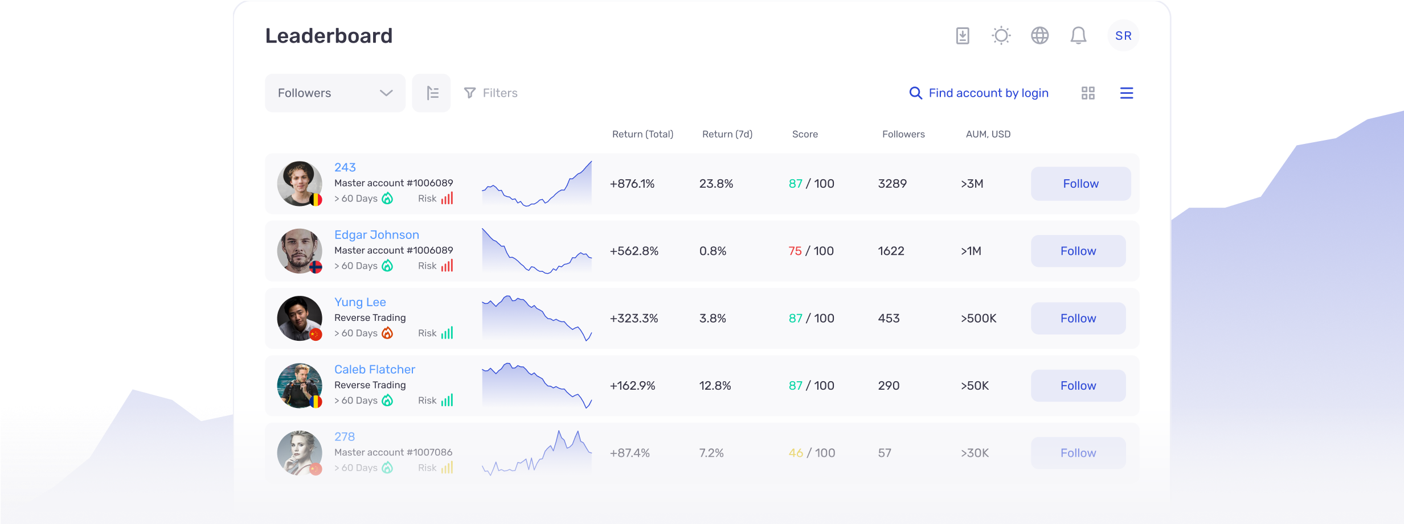Click green risk bars for Caleb Flatcher

[x=447, y=400]
